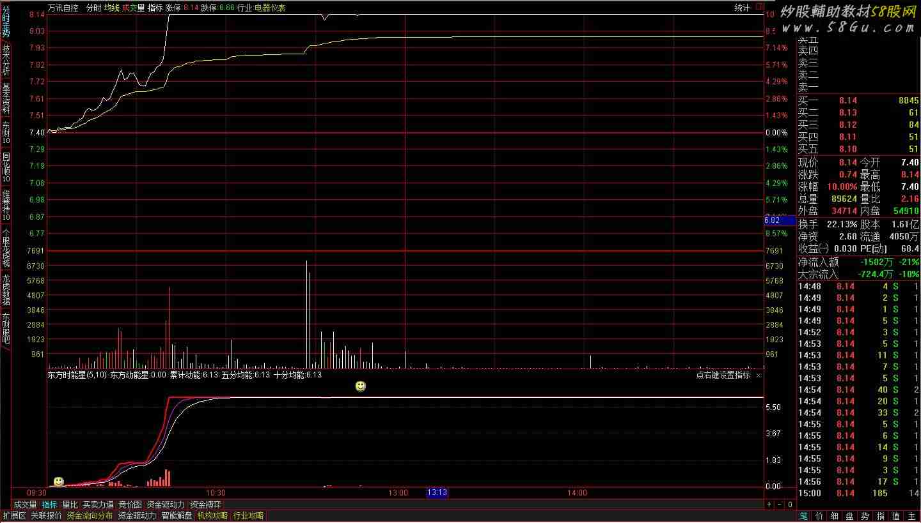This screenshot has width=921, height=523.
Task: Click the 买一 bid row price 8.14
Action: (x=847, y=100)
